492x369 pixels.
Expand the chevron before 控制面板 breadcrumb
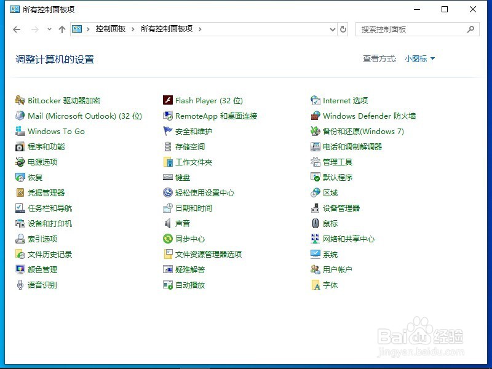click(88, 29)
